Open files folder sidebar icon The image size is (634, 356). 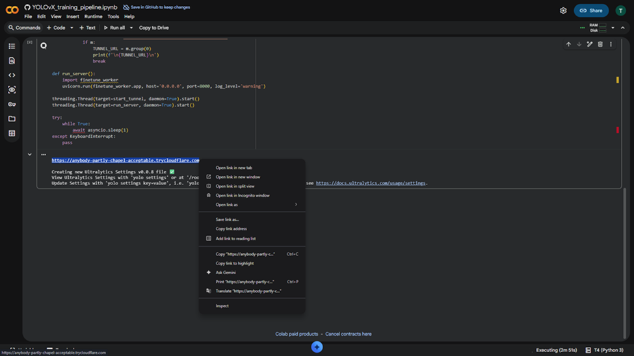(x=12, y=119)
